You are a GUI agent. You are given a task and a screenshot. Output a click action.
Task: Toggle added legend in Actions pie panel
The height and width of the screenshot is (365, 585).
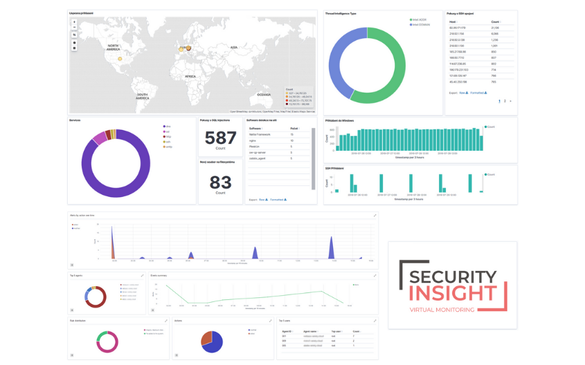click(251, 334)
